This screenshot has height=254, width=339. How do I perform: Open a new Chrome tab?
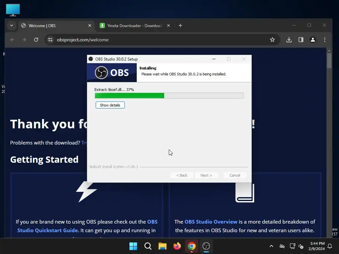(180, 26)
